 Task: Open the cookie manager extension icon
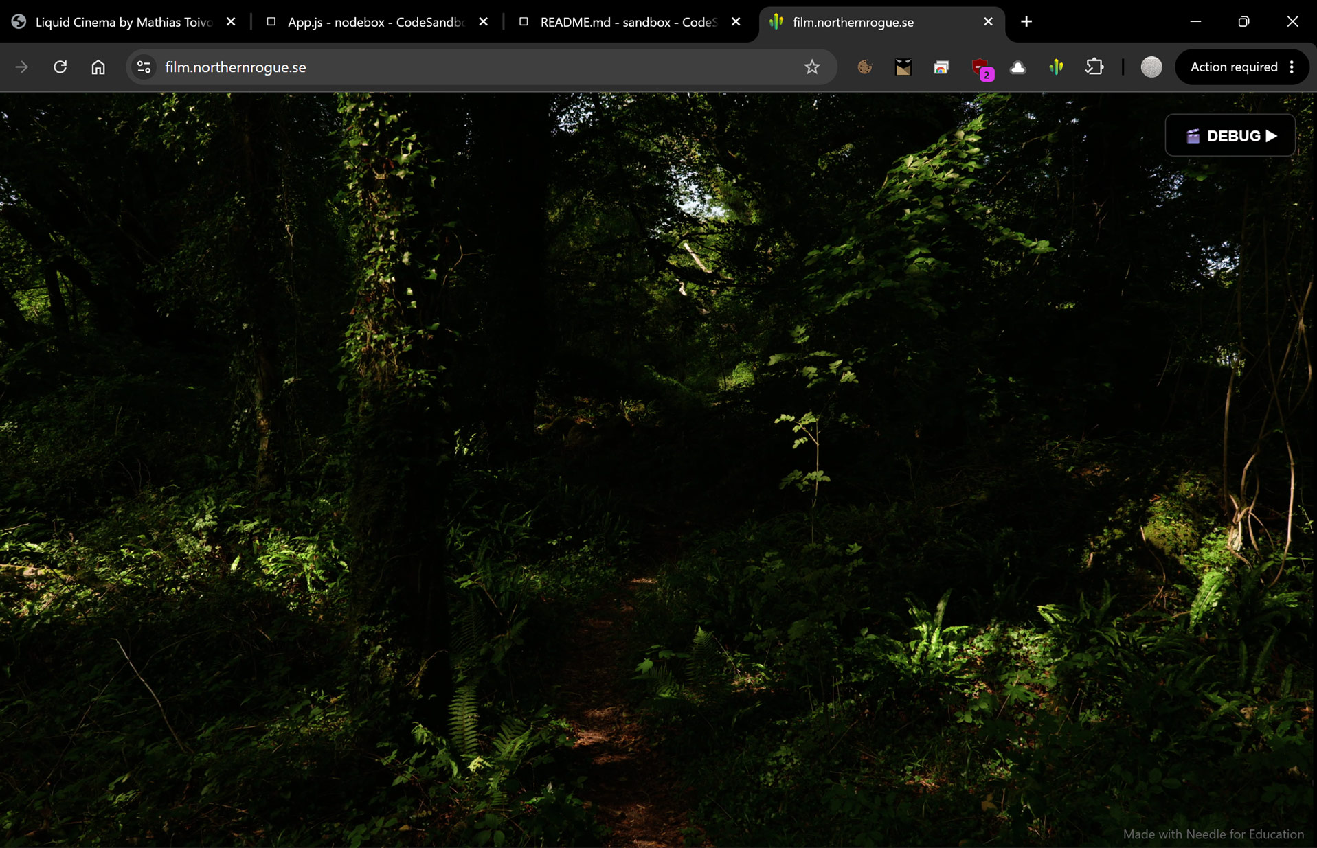point(864,67)
